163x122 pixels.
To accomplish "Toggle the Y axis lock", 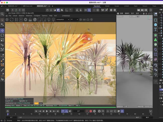I will [17, 10].
